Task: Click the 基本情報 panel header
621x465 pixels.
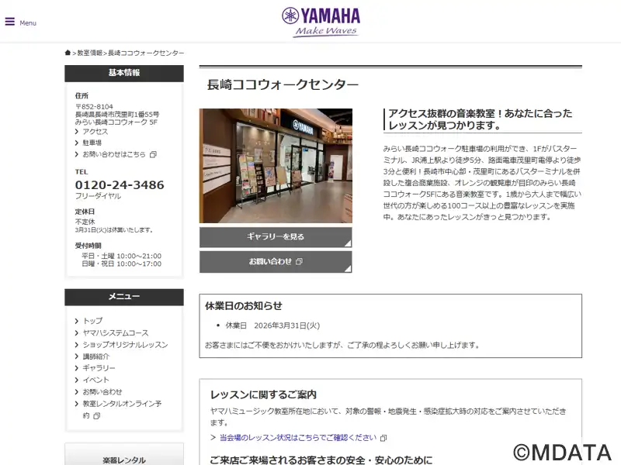Action: pos(124,73)
